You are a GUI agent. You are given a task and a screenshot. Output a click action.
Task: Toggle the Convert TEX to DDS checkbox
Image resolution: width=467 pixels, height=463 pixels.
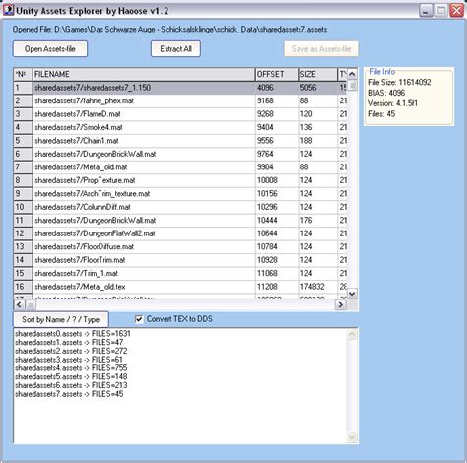[x=139, y=319]
